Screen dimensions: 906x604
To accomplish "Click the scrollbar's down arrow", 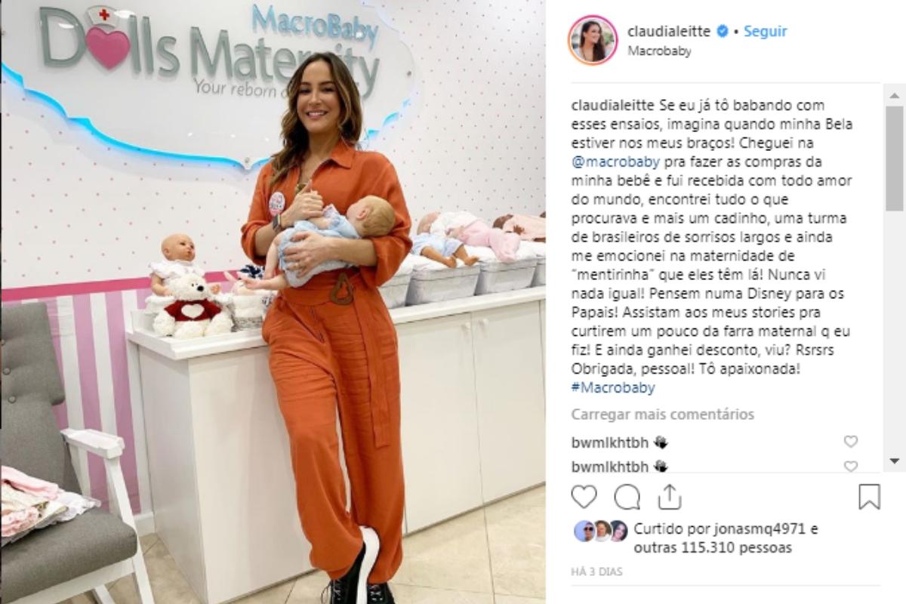I will click(895, 460).
